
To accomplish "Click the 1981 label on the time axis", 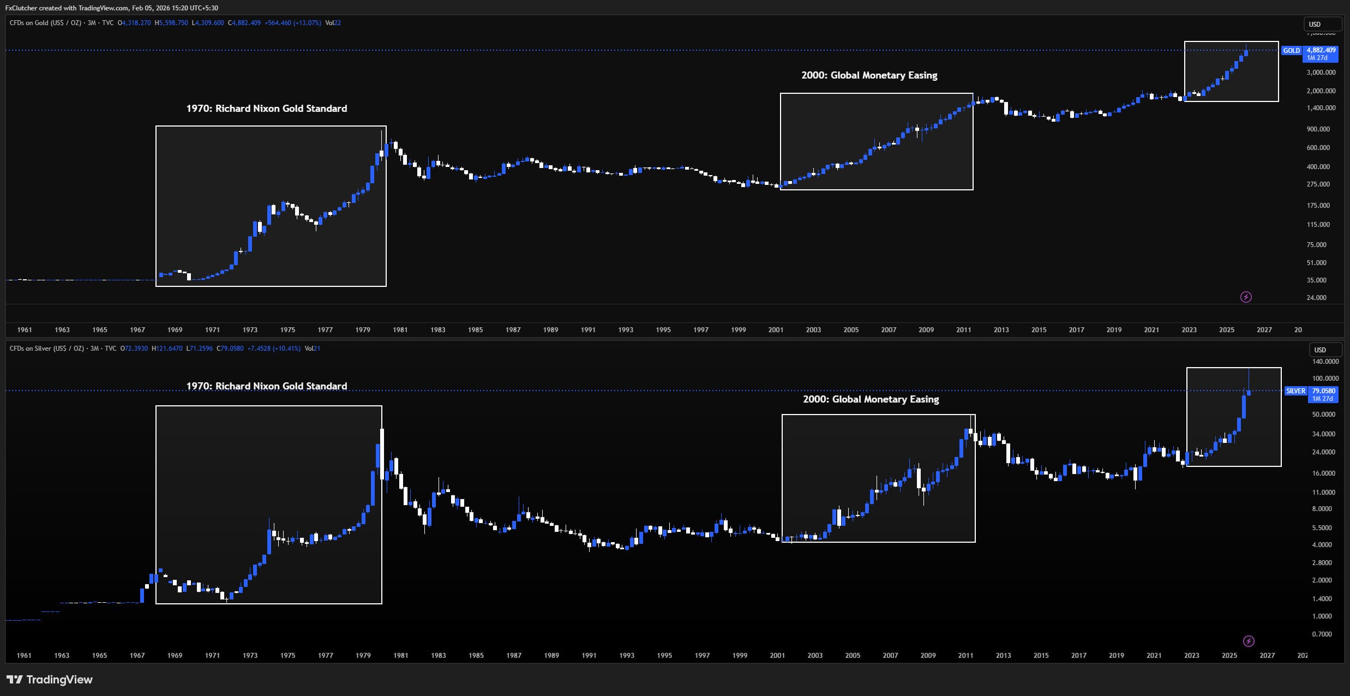I will (400, 329).
